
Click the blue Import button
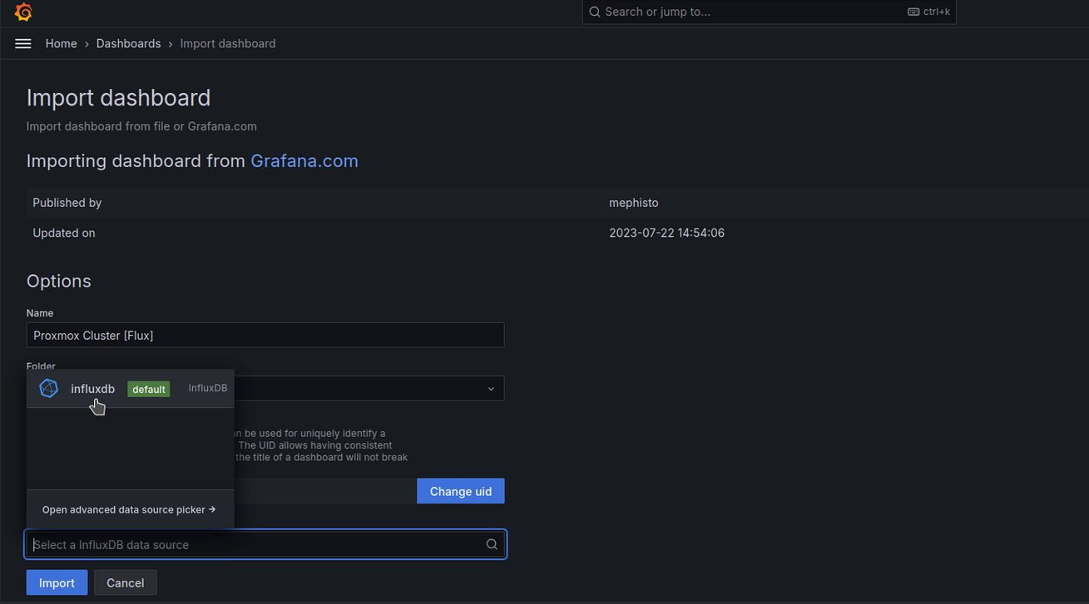tap(57, 582)
